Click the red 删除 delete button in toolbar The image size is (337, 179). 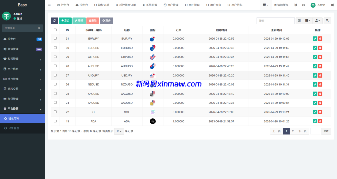pyautogui.click(x=92, y=21)
